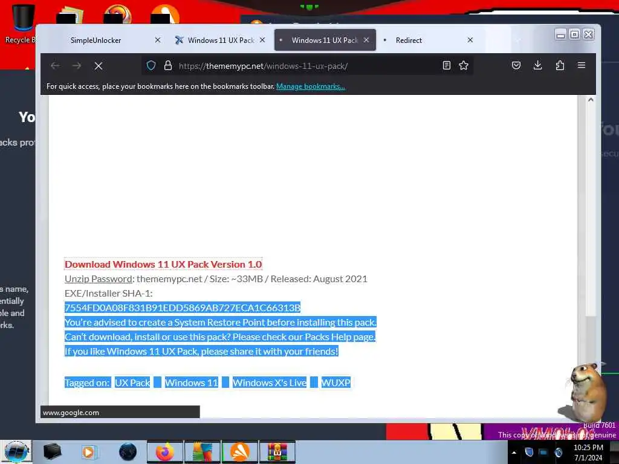Close the SimpleUnlocker tab

pyautogui.click(x=158, y=40)
